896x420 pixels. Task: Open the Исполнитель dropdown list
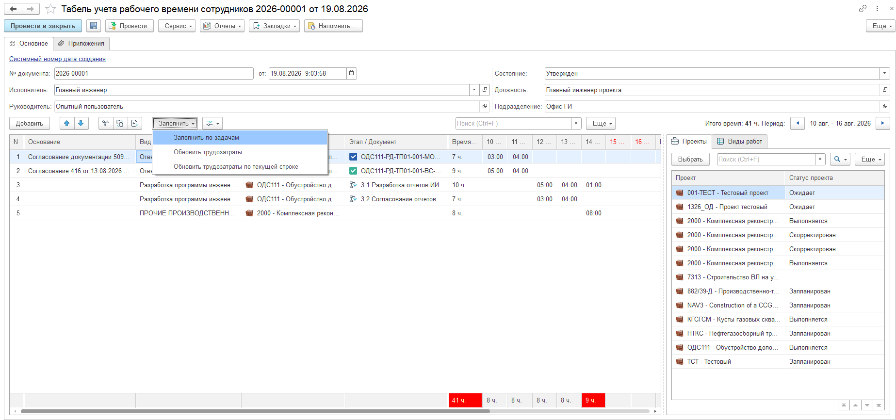click(474, 90)
